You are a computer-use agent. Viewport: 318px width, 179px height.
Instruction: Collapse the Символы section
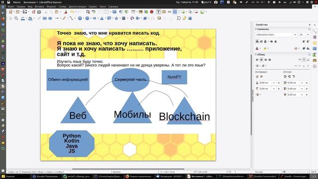pyautogui.click(x=256, y=29)
